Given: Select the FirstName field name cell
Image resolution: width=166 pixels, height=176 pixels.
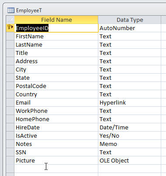Looking at the screenshot, I should pyautogui.click(x=56, y=36).
